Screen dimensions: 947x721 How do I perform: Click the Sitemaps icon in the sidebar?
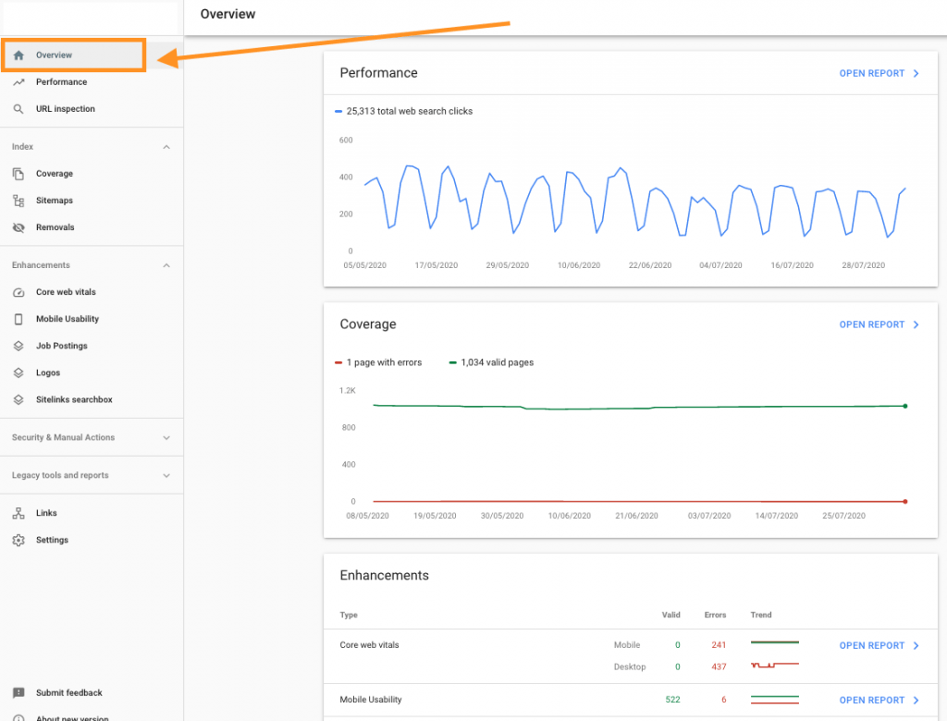(20, 200)
